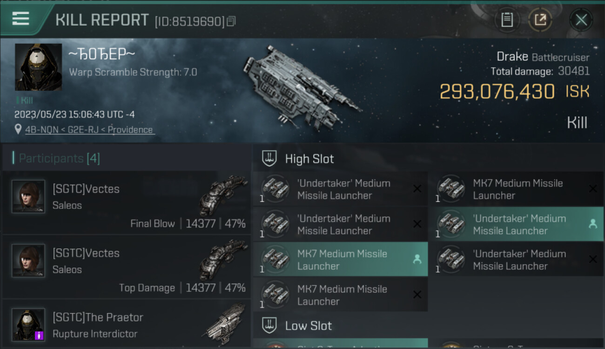Image resolution: width=605 pixels, height=349 pixels.
Task: Tap the purple badge on The Praetor's portrait
Action: (x=40, y=335)
